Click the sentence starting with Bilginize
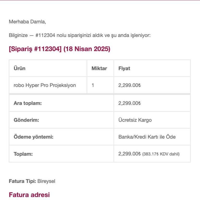This screenshot has height=200, width=200. tap(79, 35)
